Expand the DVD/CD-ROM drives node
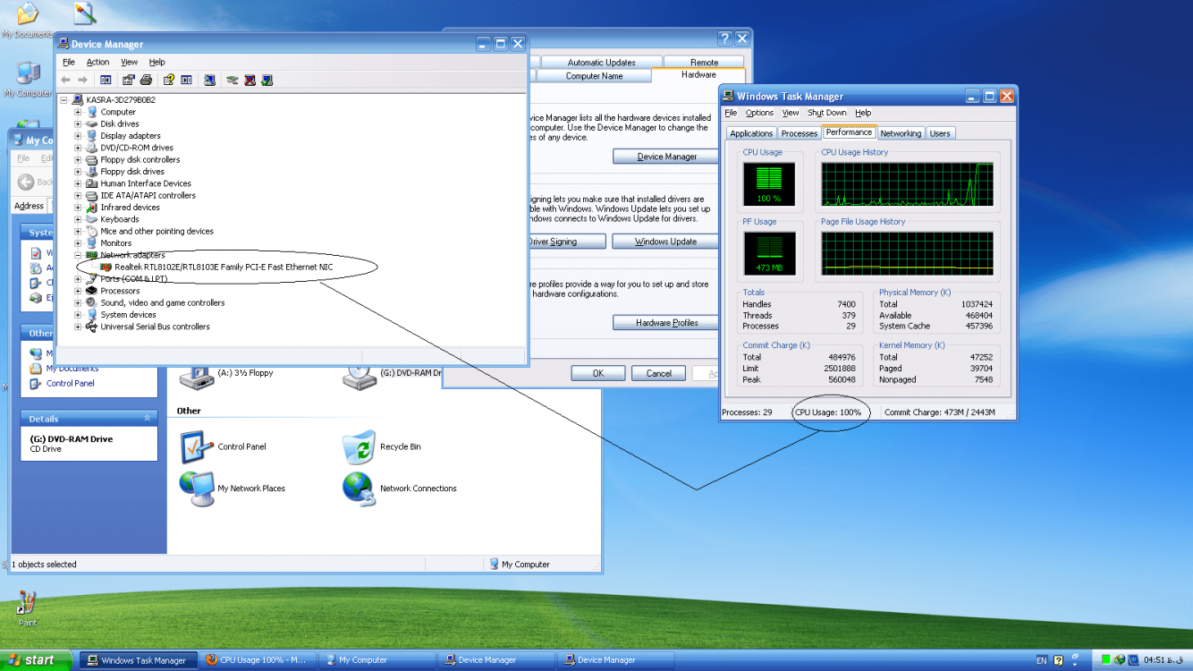Screen dimensions: 1193x671 click(78, 148)
